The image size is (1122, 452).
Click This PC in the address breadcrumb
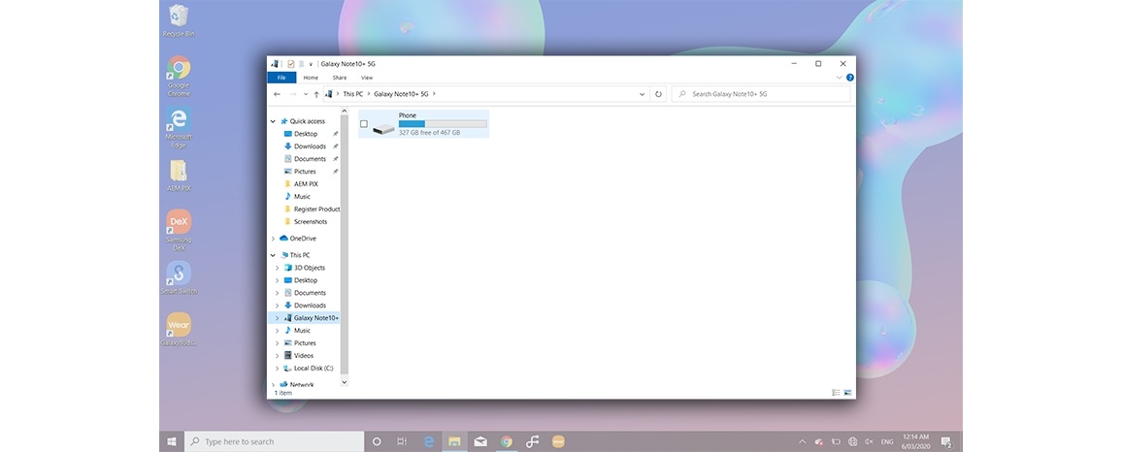[352, 94]
